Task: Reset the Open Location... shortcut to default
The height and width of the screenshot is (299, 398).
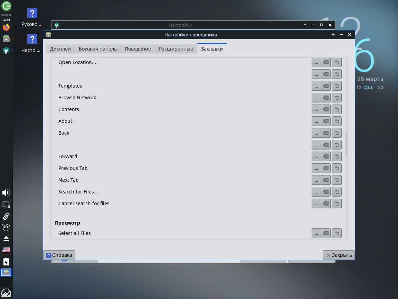Action: pos(337,62)
